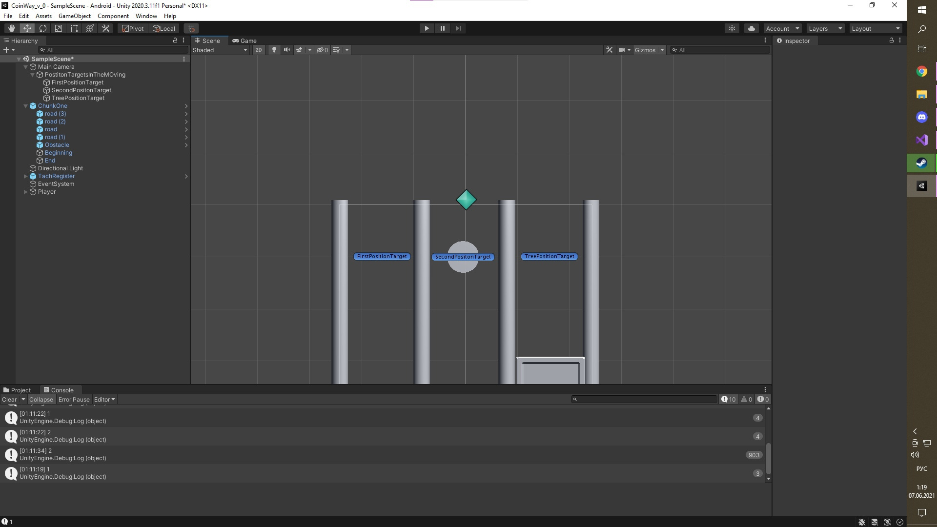Open Clear options arrow in Console

tap(23, 399)
